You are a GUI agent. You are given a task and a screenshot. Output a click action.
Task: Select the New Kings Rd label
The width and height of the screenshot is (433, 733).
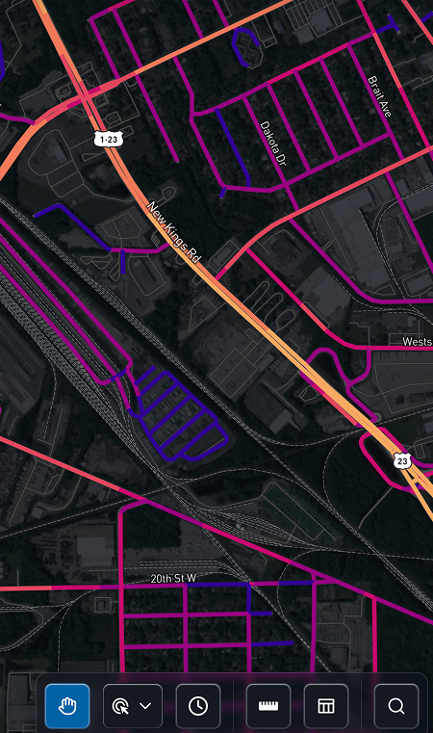coord(174,232)
